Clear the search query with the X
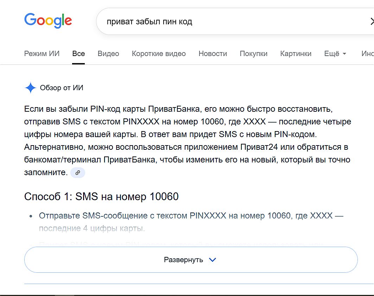The image size is (374, 296). pos(372,21)
